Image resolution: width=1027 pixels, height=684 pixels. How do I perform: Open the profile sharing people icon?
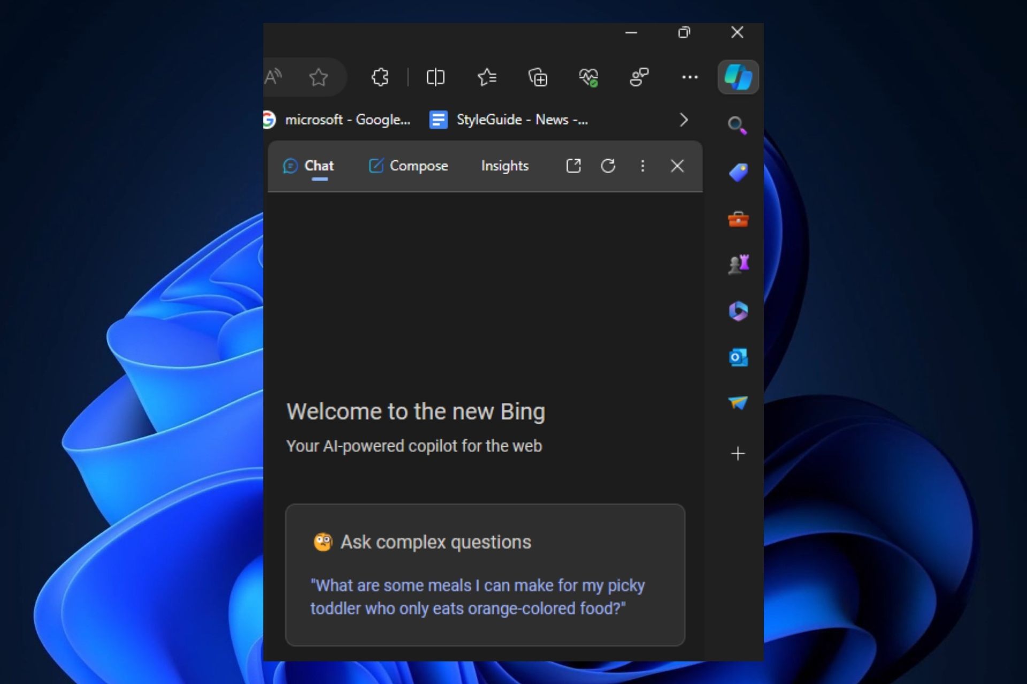[x=639, y=77]
